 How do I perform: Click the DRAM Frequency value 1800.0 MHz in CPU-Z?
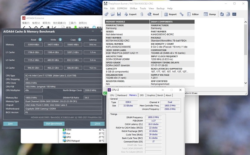(x=153, y=117)
